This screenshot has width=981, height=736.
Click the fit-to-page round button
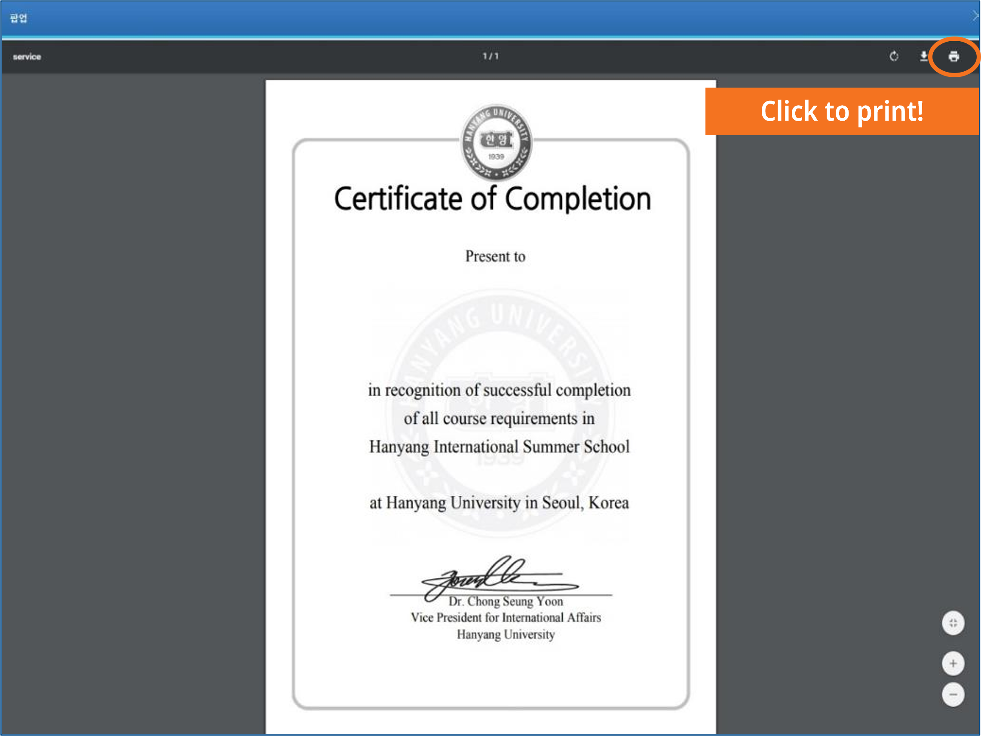point(953,623)
